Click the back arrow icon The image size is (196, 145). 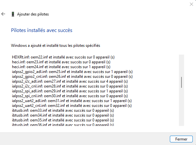pyautogui.click(x=4, y=14)
